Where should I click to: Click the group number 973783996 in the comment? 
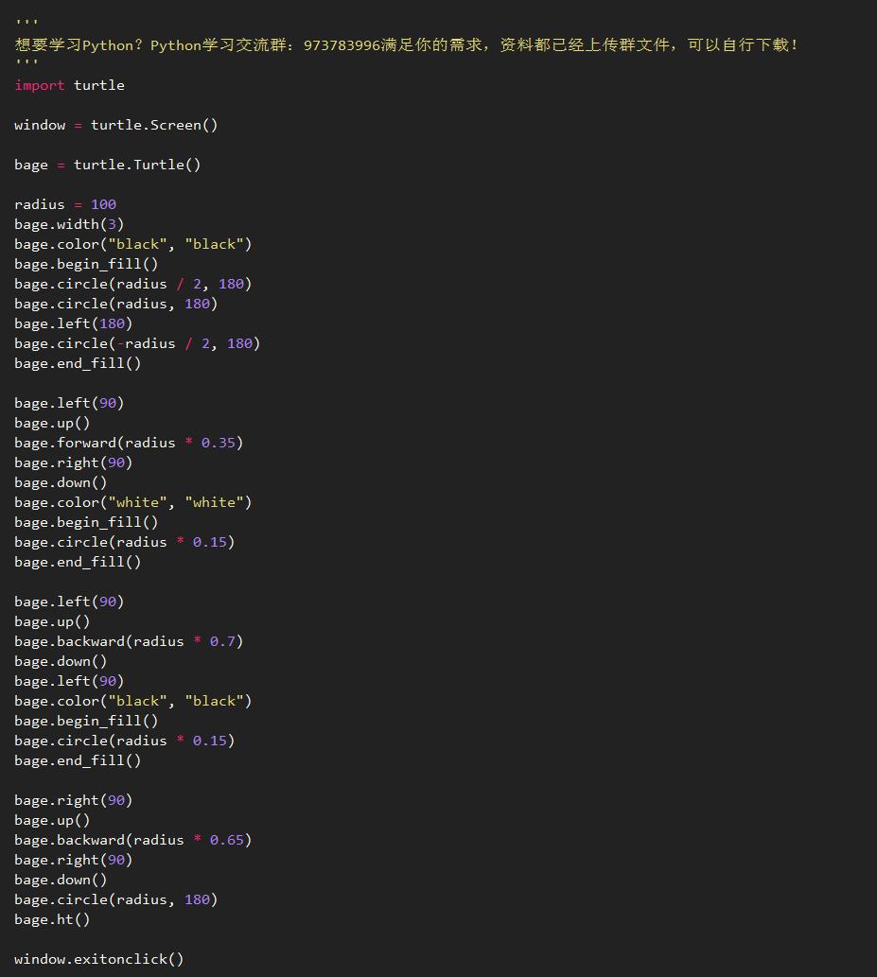pos(342,45)
